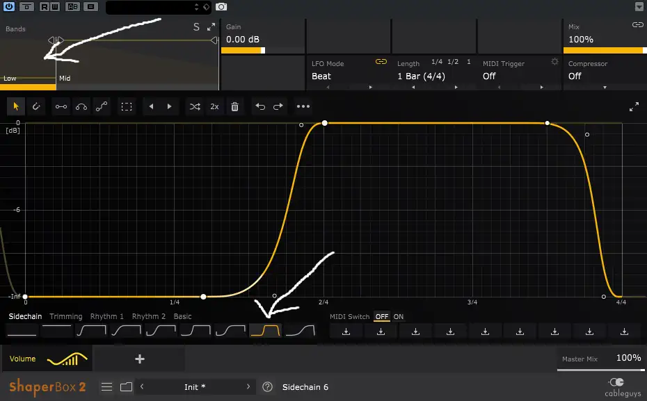Image resolution: width=647 pixels, height=401 pixels.
Task: Open the preset folder browser icon
Action: point(126,387)
